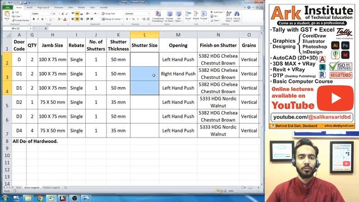Switch to the Review tab
This screenshot has width=359, height=202.
[81, 7]
